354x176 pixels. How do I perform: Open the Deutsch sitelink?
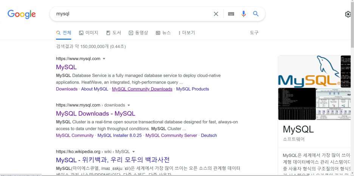coord(209,136)
